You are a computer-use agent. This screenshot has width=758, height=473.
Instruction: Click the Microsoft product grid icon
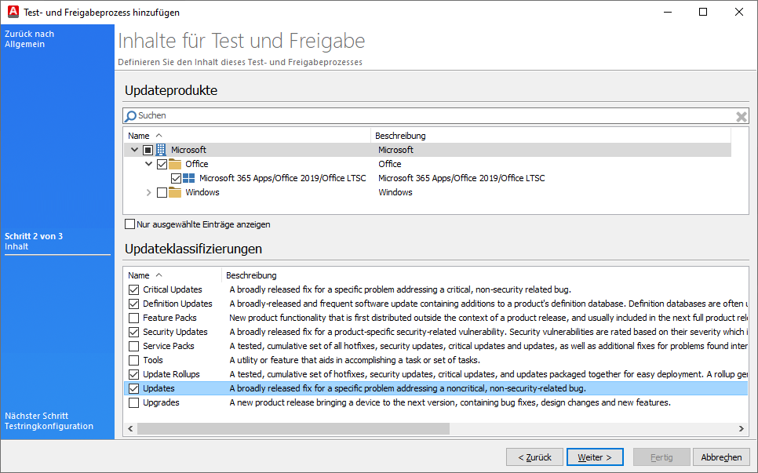(161, 149)
